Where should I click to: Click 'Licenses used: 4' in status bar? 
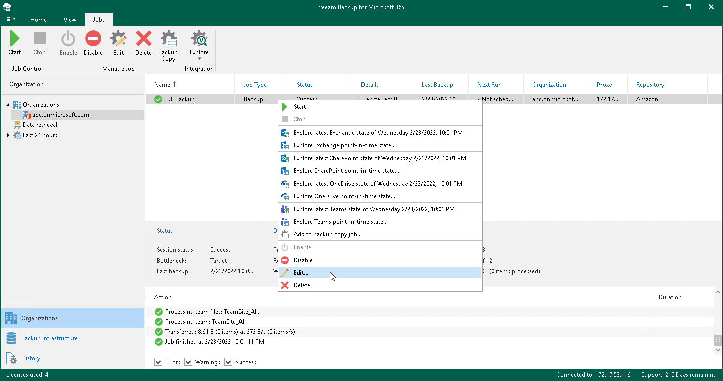pyautogui.click(x=27, y=375)
